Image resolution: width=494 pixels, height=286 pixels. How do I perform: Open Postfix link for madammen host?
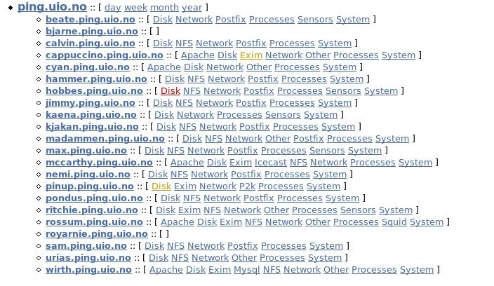(308, 139)
